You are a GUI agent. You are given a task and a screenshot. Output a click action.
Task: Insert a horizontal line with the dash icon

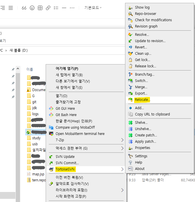[64, 8]
